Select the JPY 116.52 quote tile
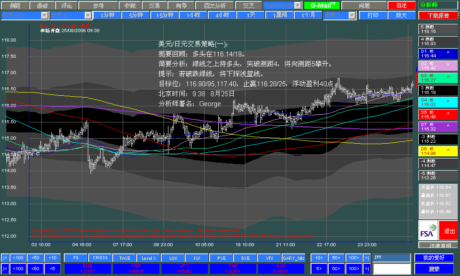Image resolution: width=460 pixels, height=276 pixels. click(185, 269)
